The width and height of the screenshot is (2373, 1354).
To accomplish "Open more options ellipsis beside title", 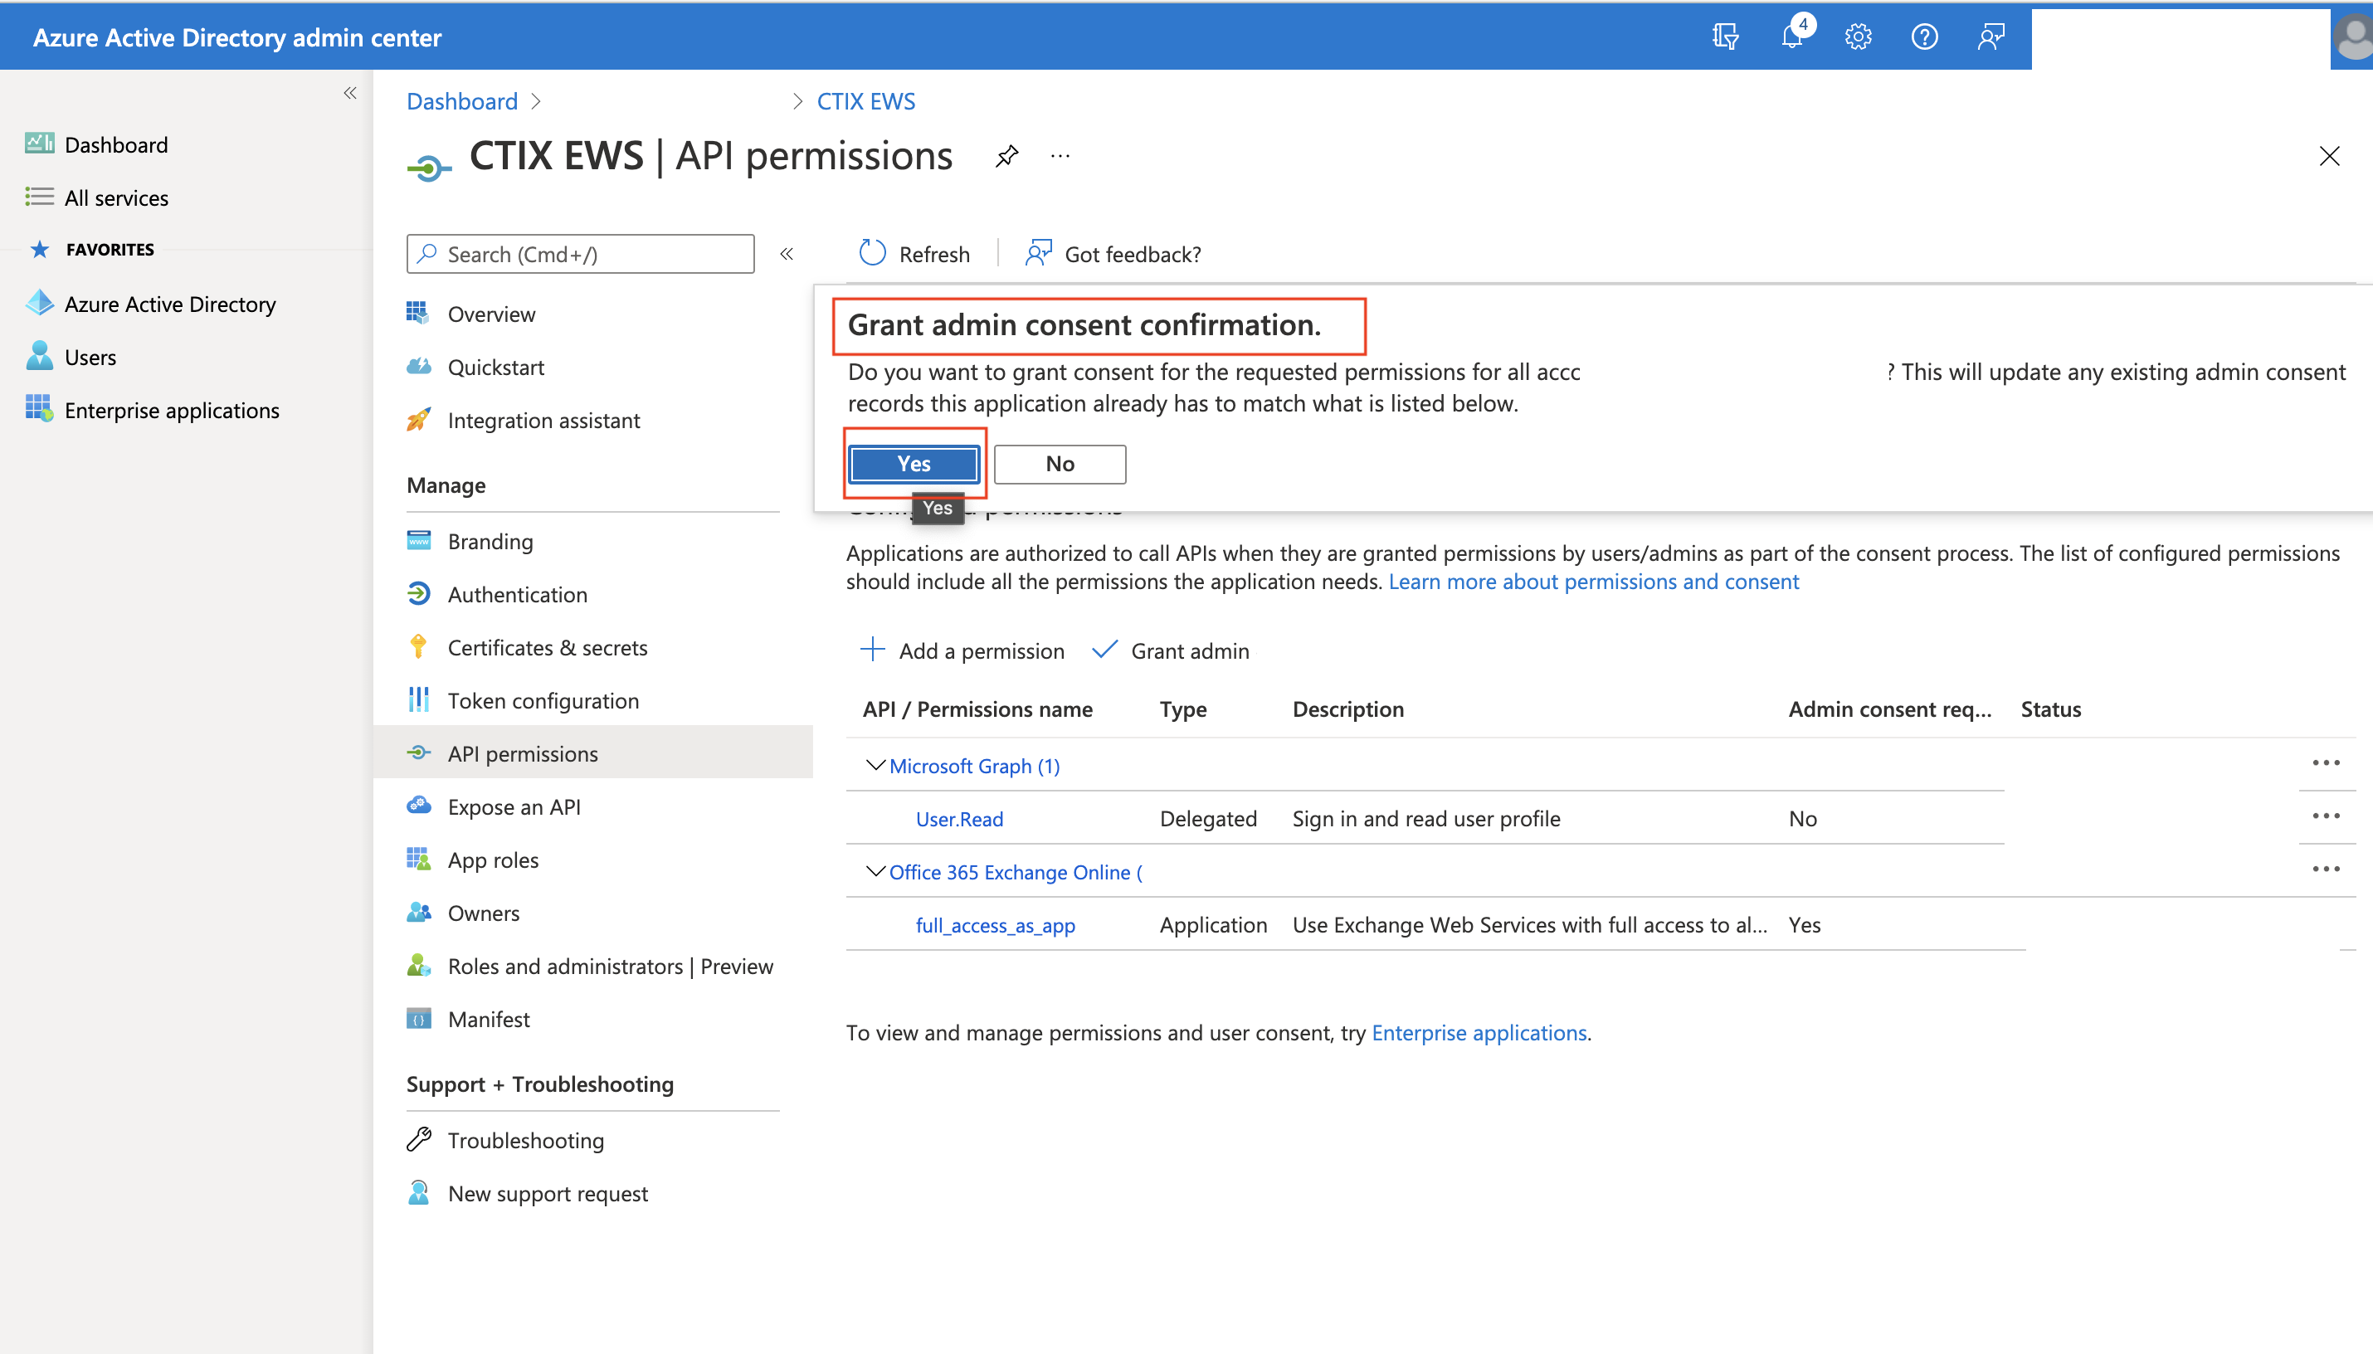I will coord(1060,156).
